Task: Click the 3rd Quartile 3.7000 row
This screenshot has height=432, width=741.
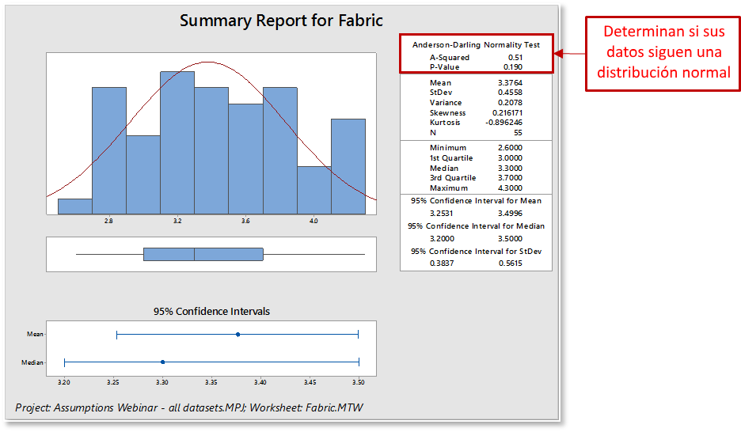Action: click(476, 178)
